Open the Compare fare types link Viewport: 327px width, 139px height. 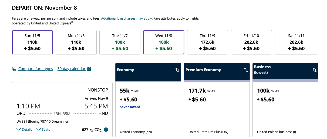click(36, 69)
